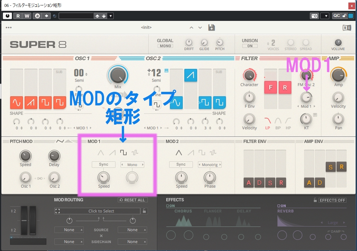Click the Native Instruments logo icon

[347, 28]
